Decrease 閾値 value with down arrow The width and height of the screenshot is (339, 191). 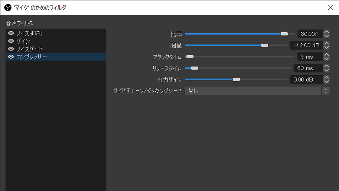[x=326, y=48]
